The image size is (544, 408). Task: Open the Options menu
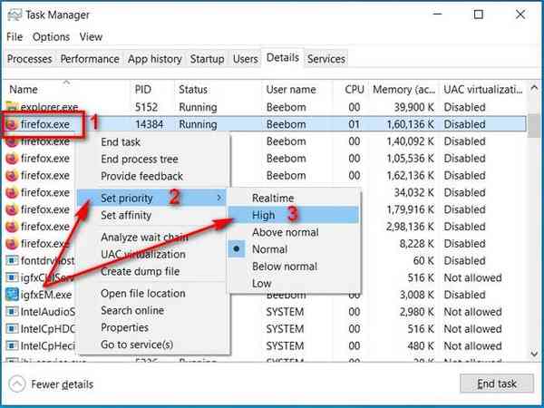[51, 37]
